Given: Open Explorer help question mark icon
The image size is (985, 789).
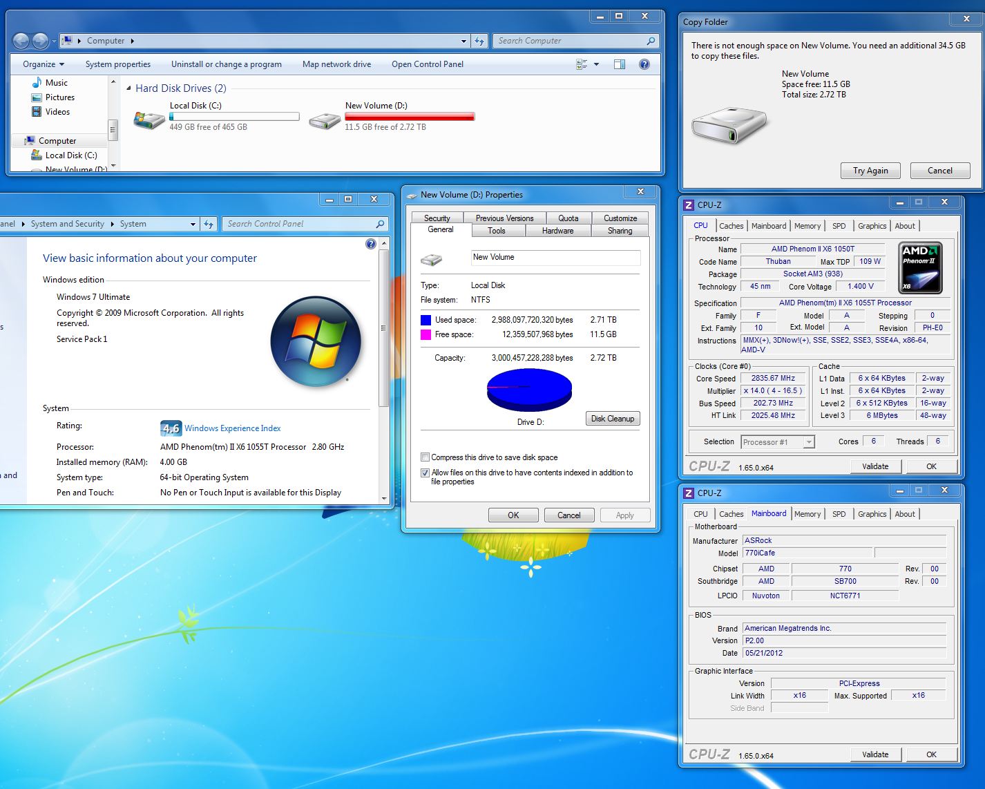Looking at the screenshot, I should tap(644, 64).
